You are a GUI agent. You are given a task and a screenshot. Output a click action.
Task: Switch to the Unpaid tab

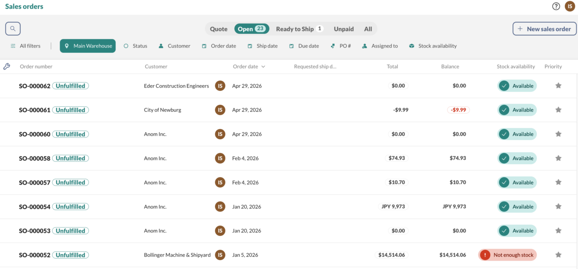coord(344,29)
